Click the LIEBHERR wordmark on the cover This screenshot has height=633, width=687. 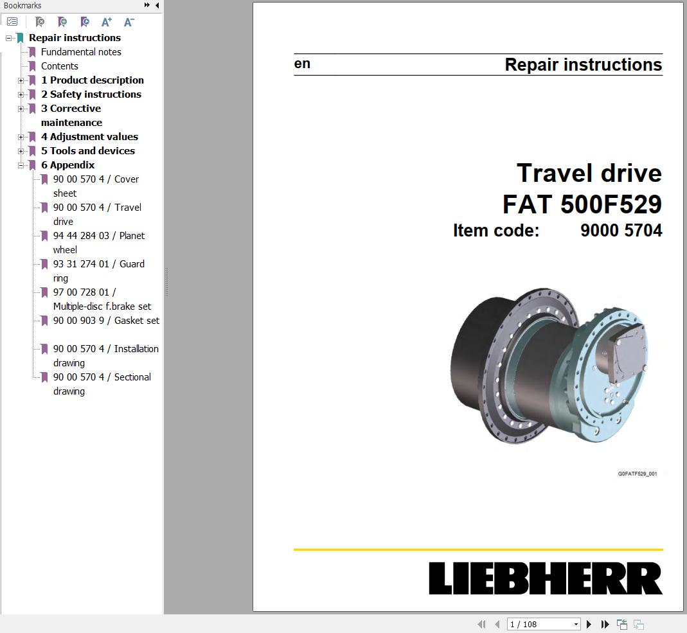click(x=546, y=578)
